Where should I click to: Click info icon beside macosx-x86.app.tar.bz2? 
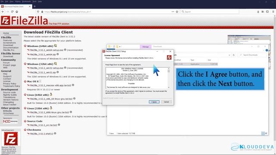click(x=73, y=85)
